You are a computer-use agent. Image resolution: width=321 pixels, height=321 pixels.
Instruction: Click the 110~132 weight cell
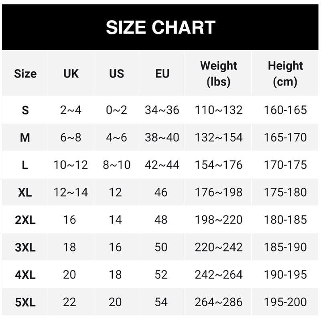pyautogui.click(x=219, y=110)
